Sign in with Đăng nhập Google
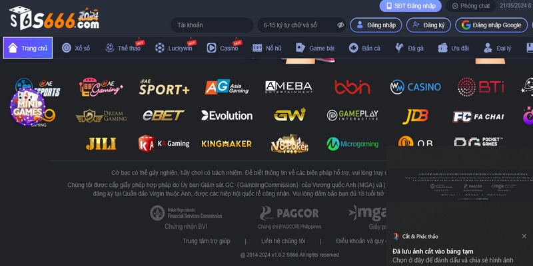The width and height of the screenshot is (533, 266). click(491, 25)
